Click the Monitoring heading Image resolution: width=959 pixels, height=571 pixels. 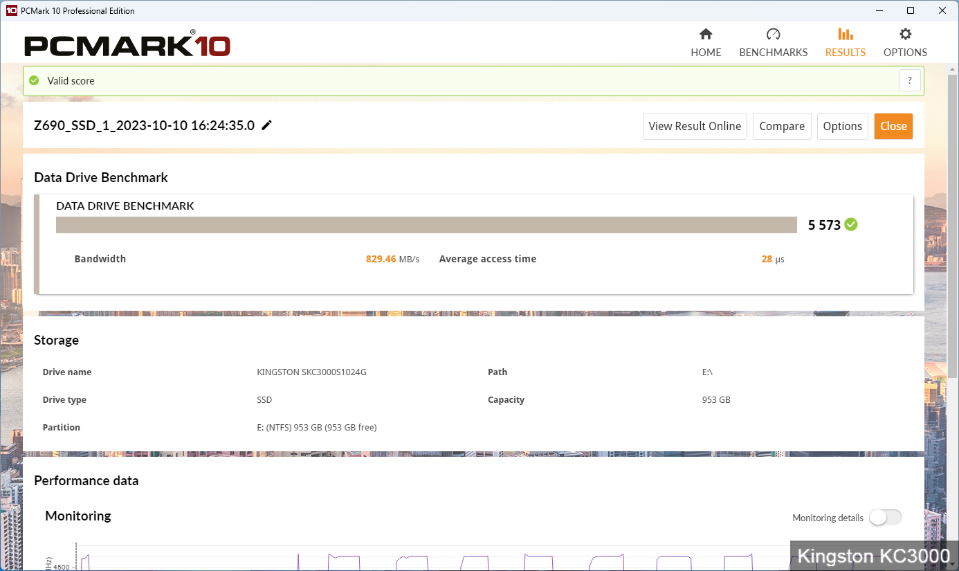point(78,516)
